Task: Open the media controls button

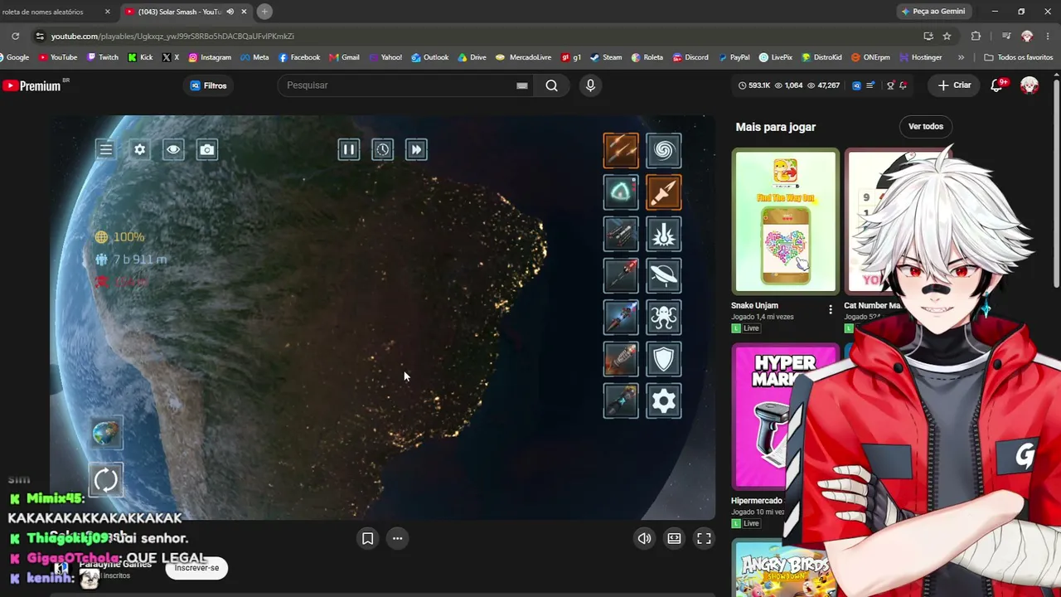Action: [x=1006, y=36]
